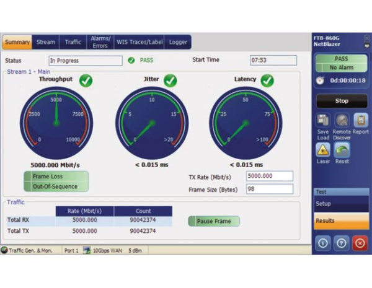Click the red X exit icon
The height and width of the screenshot is (288, 372).
360,243
